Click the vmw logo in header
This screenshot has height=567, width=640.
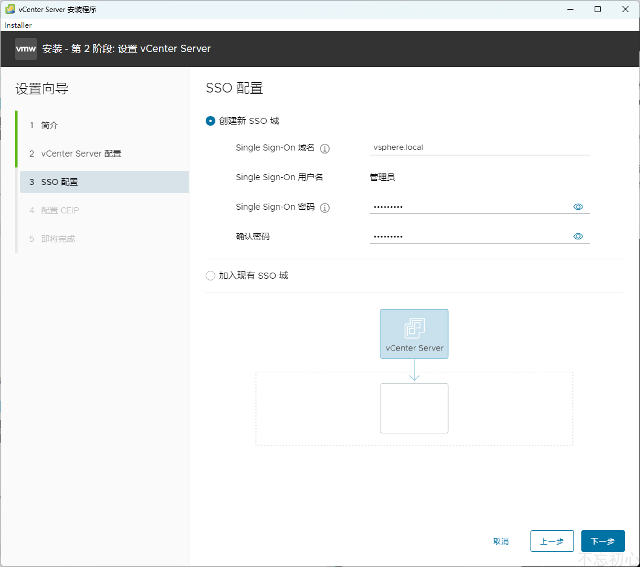point(26,49)
